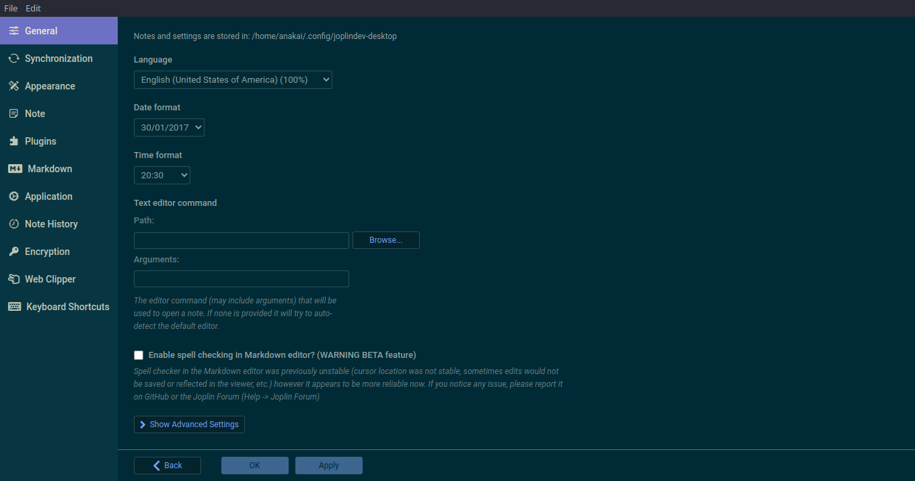Click the Markdown badge icon
915x481 pixels.
tap(14, 168)
